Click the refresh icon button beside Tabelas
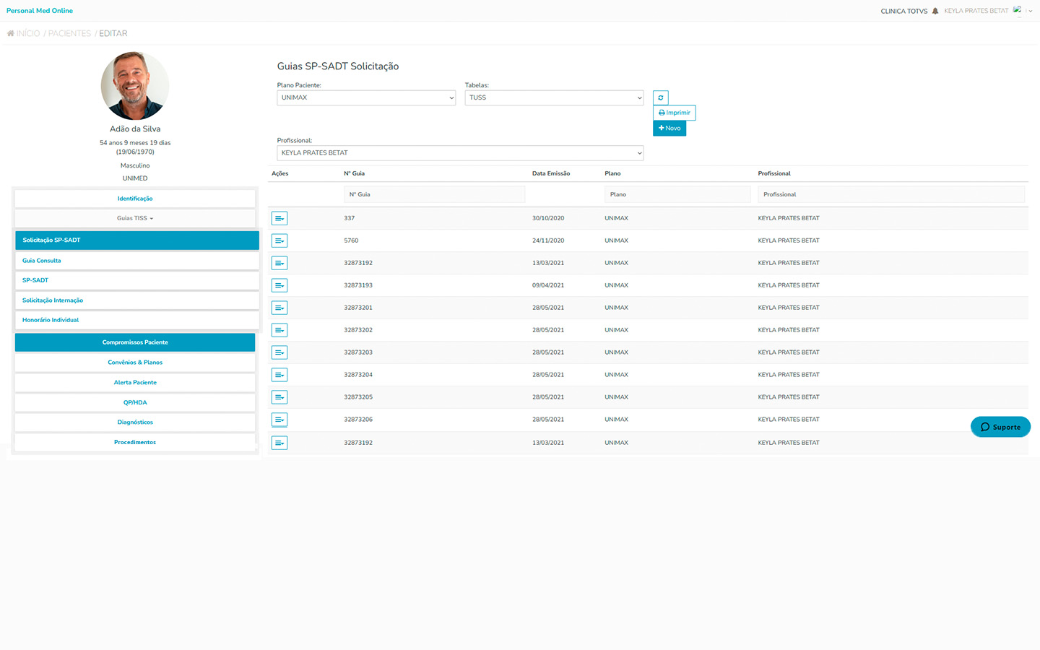This screenshot has width=1040, height=650. [x=660, y=97]
